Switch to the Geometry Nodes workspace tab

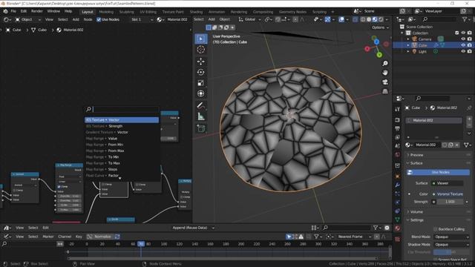292,12
